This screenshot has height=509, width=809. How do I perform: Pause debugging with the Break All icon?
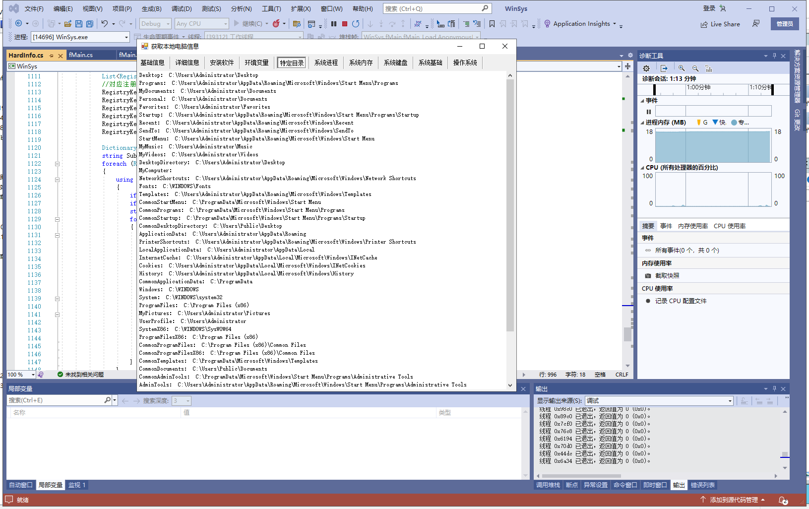click(334, 23)
